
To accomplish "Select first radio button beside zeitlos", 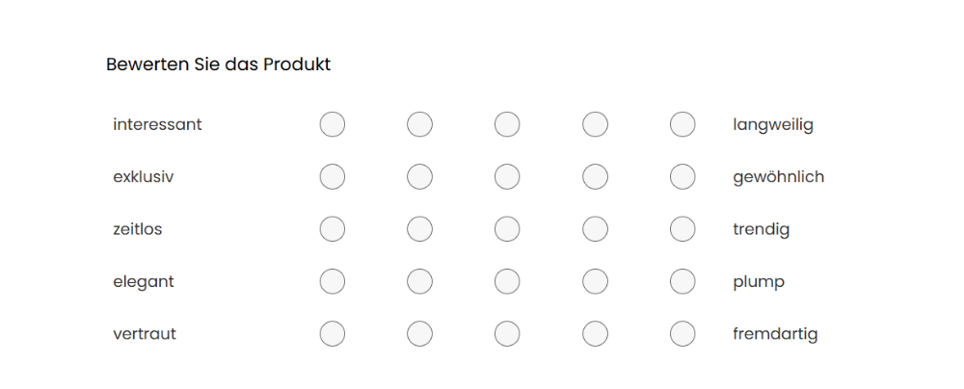I will pyautogui.click(x=333, y=229).
